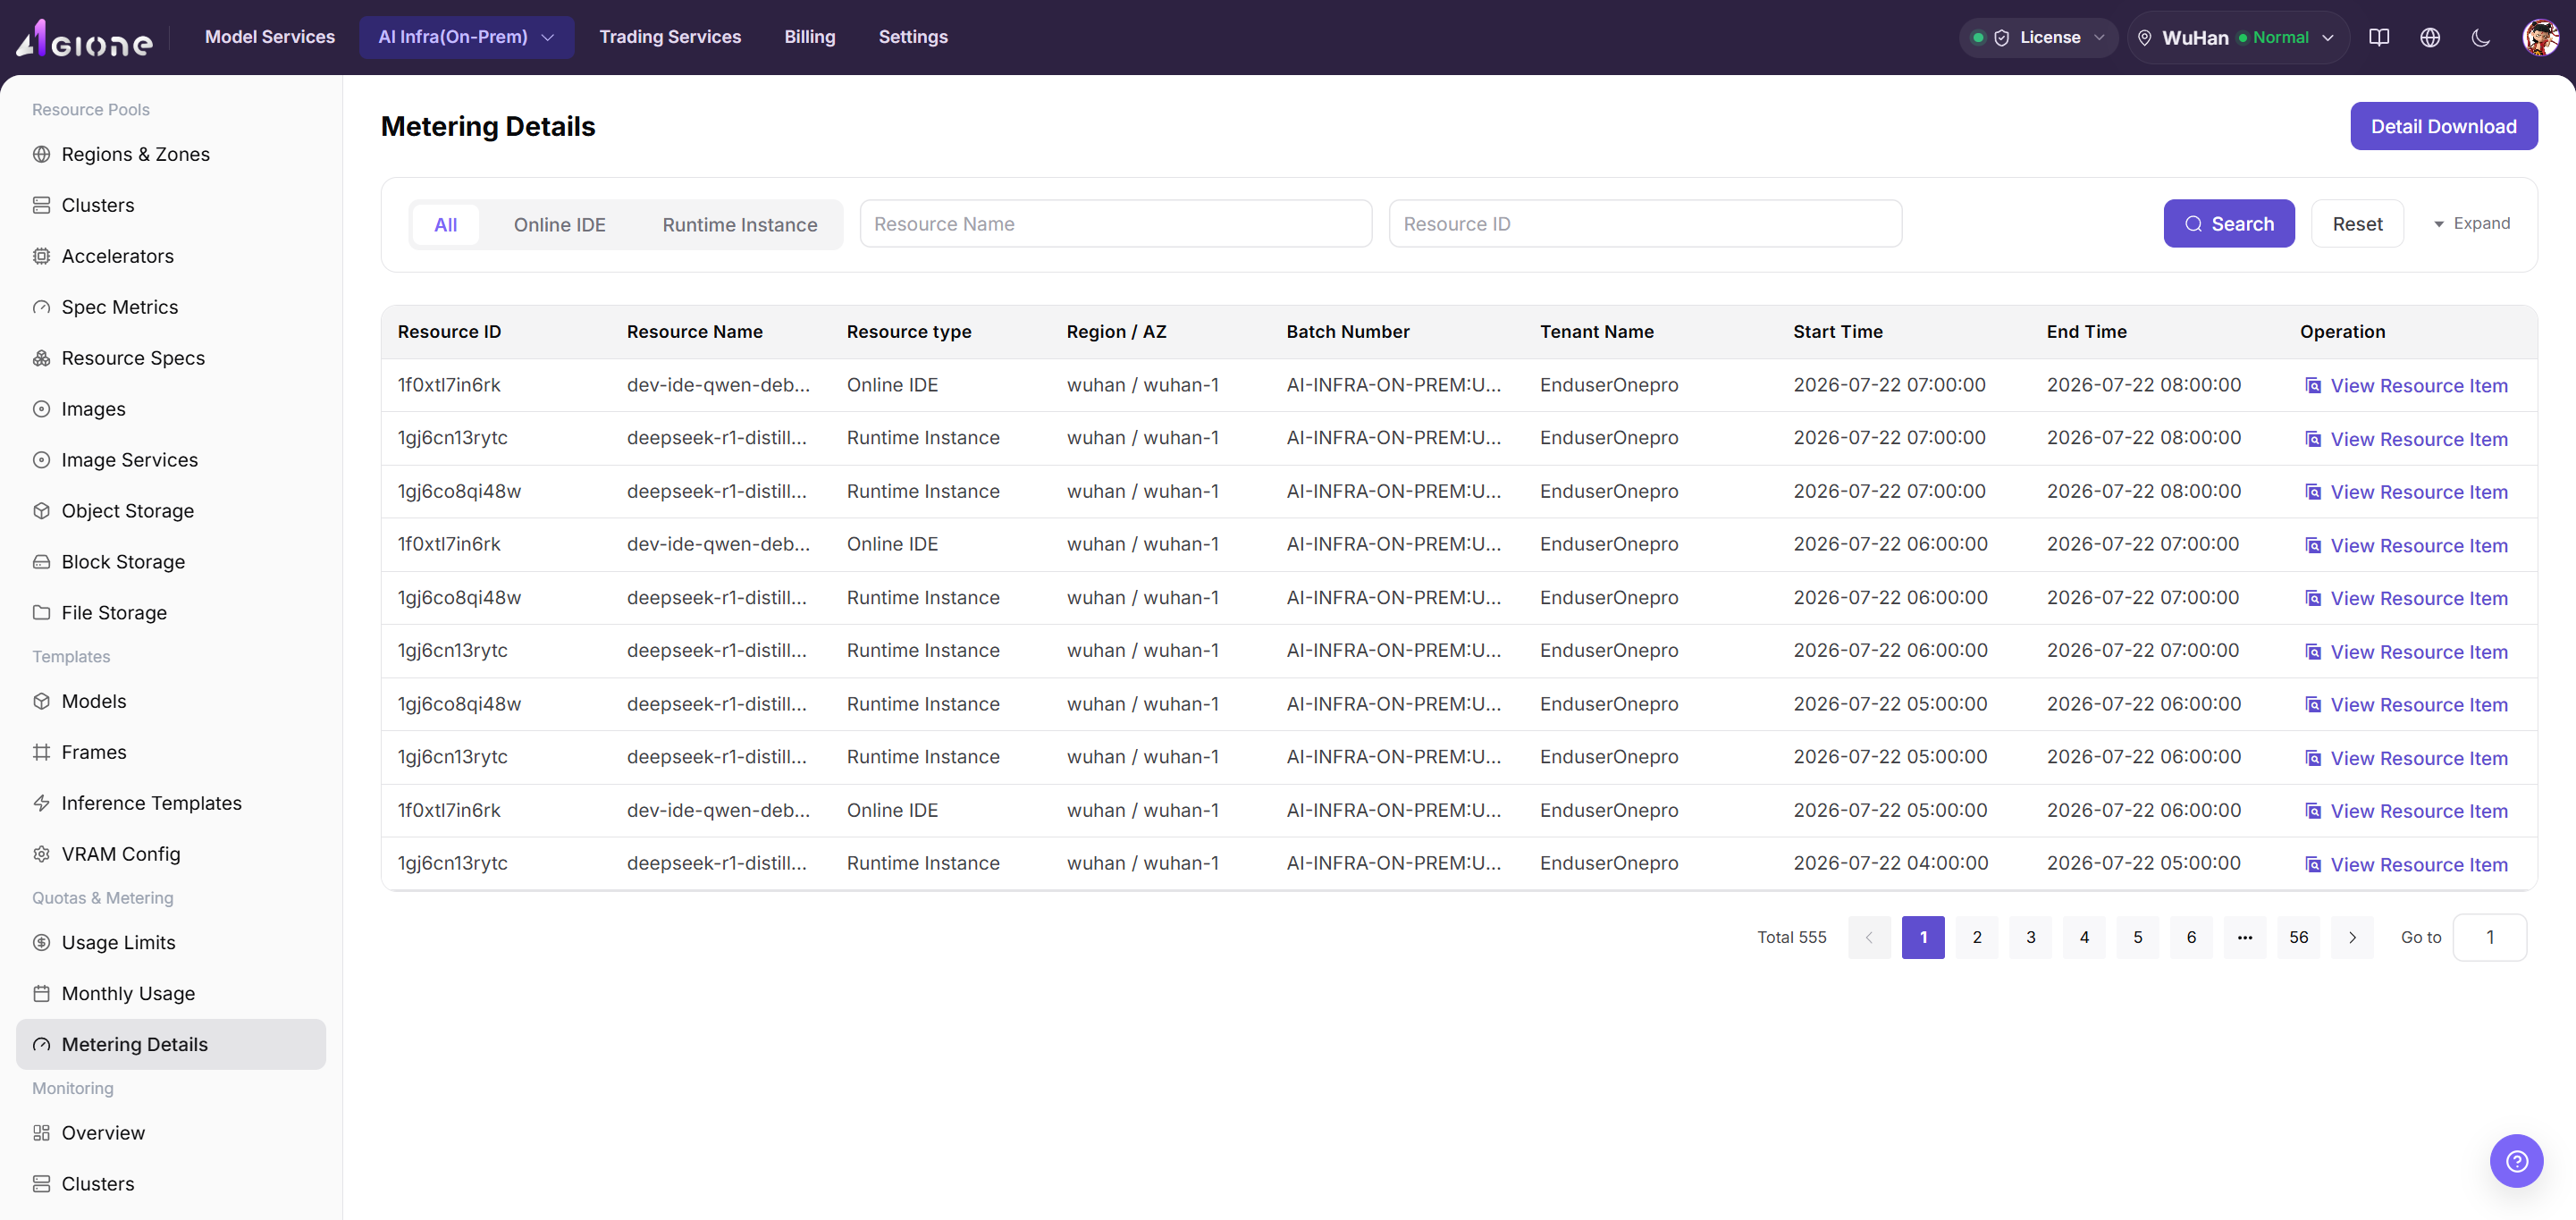The height and width of the screenshot is (1220, 2576).
Task: Click the Go to page input
Action: click(2490, 938)
